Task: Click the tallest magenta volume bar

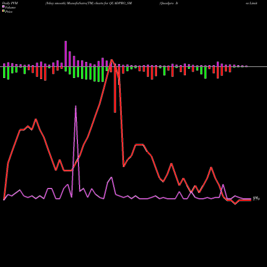Action: 66,54
